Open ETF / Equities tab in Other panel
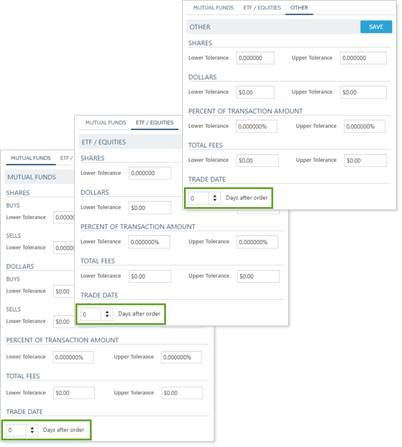This screenshot has height=447, width=402. tap(262, 8)
